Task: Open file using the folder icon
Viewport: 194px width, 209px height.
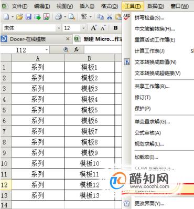Action: (19, 17)
